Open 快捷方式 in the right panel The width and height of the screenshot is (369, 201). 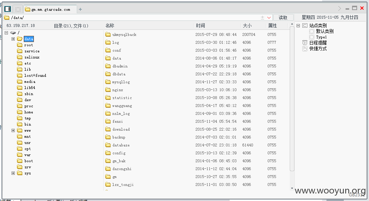(318, 48)
